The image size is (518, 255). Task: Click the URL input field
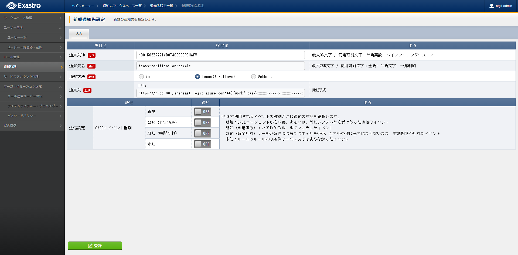tap(220, 93)
